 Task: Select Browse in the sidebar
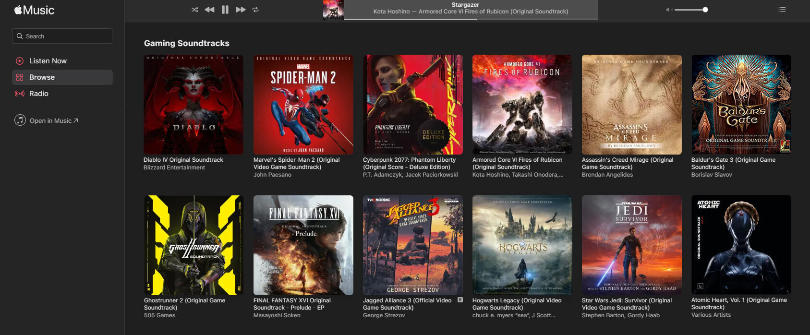(42, 77)
